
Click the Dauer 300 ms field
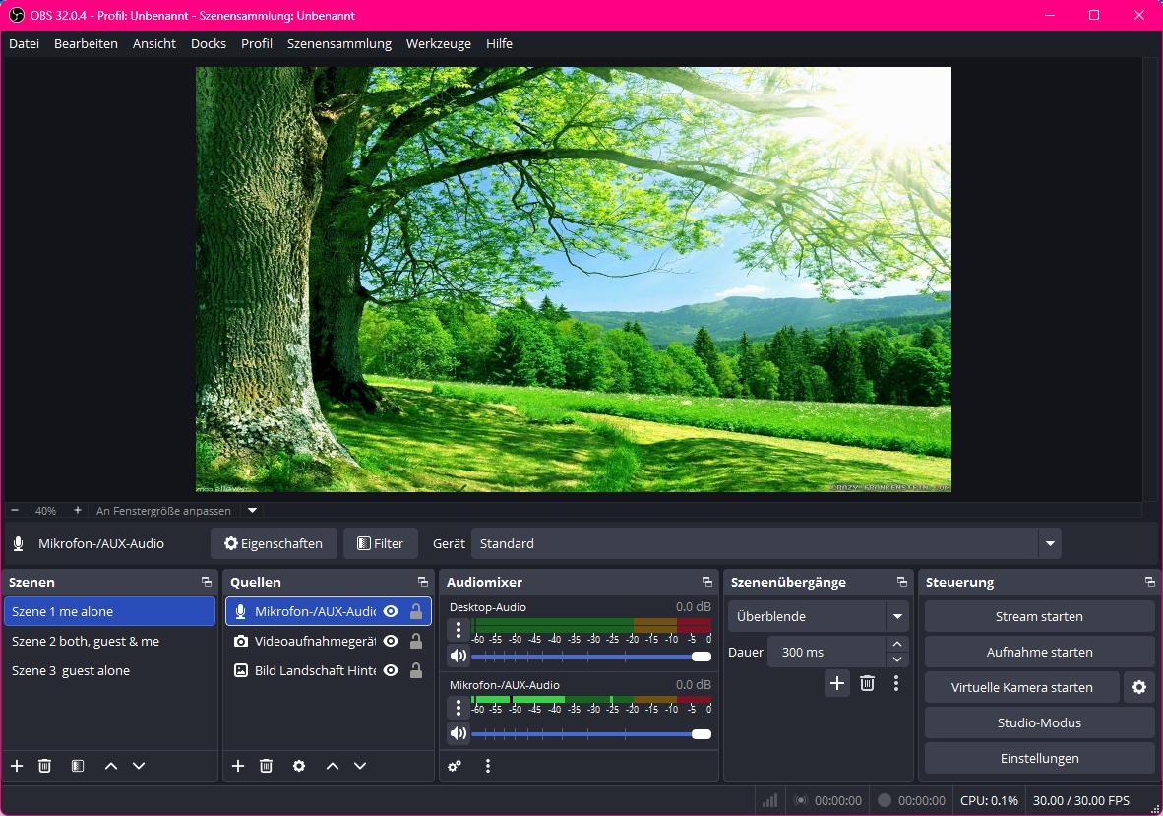827,652
